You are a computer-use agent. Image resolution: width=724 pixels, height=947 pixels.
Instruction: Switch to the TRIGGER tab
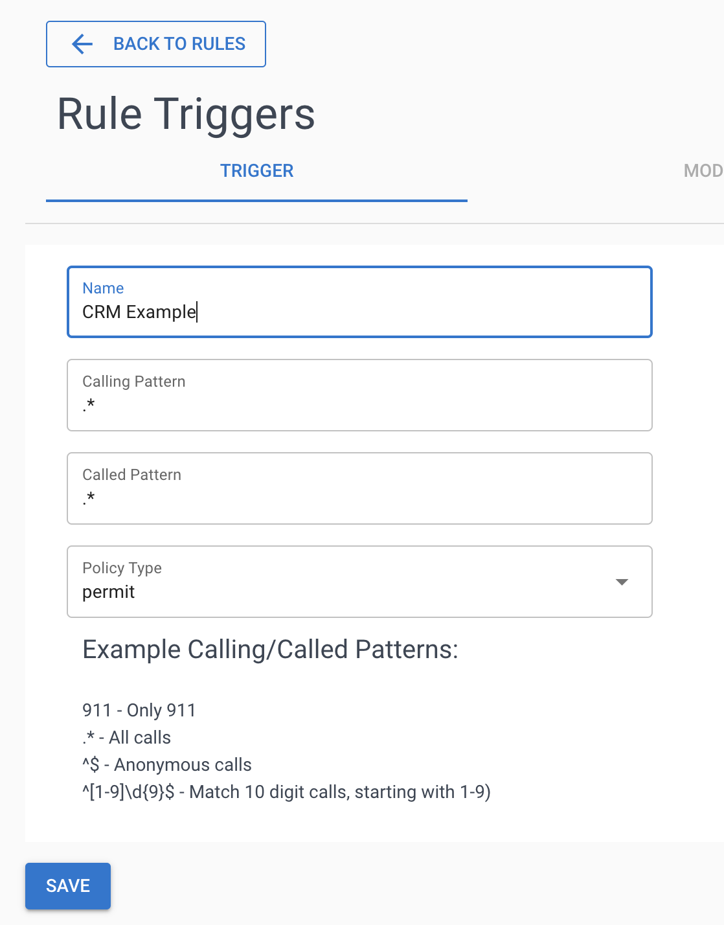point(256,170)
